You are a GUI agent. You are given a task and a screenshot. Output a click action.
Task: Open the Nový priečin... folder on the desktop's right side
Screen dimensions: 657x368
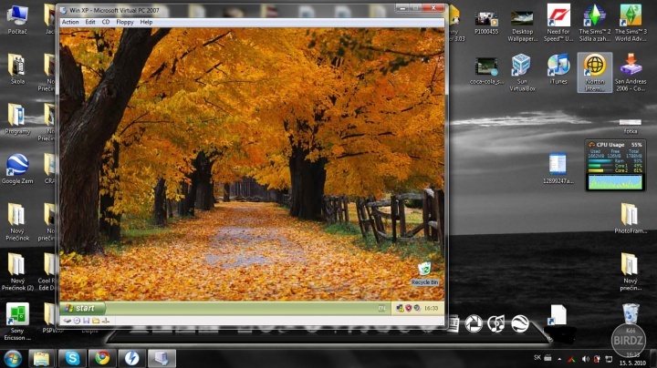point(631,271)
